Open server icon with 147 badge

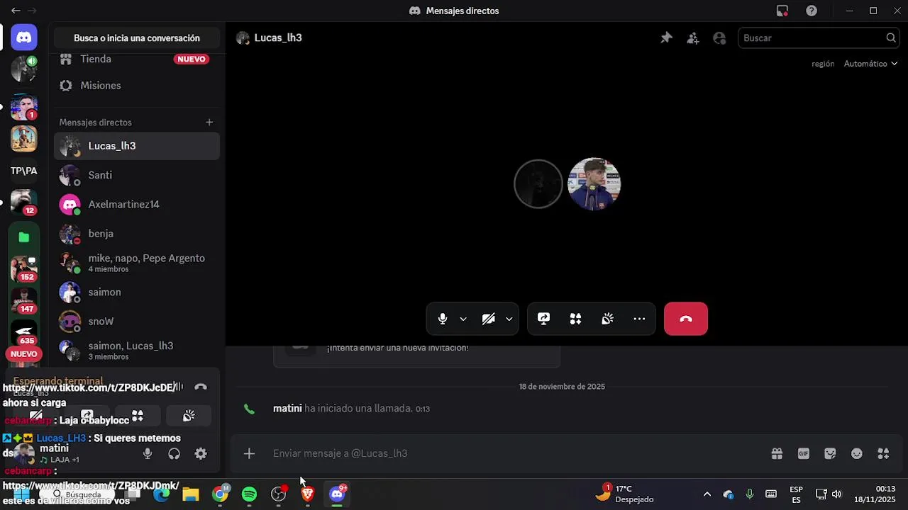[24, 300]
